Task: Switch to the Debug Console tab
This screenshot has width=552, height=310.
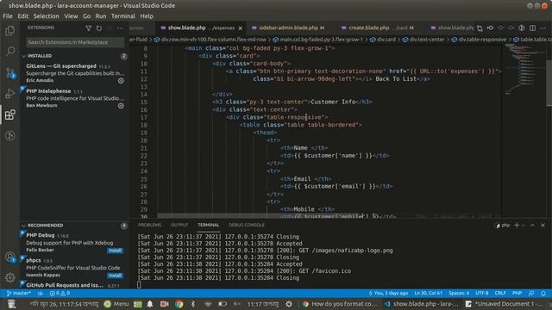Action: click(x=247, y=225)
